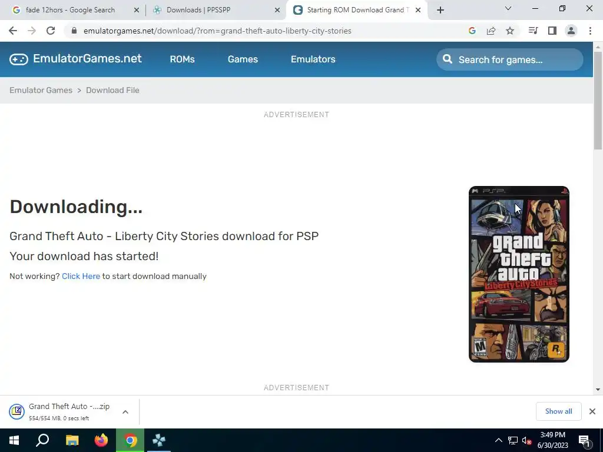Viewport: 603px width, 452px height.
Task: Open a new browser tab
Action: 440,11
